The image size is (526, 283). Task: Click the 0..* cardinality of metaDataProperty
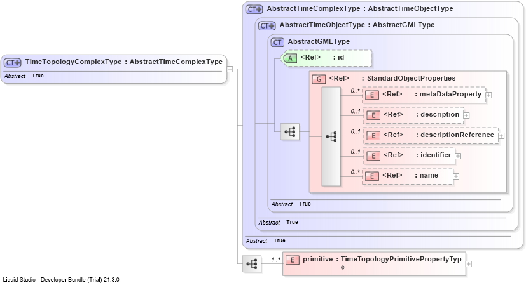coord(356,91)
